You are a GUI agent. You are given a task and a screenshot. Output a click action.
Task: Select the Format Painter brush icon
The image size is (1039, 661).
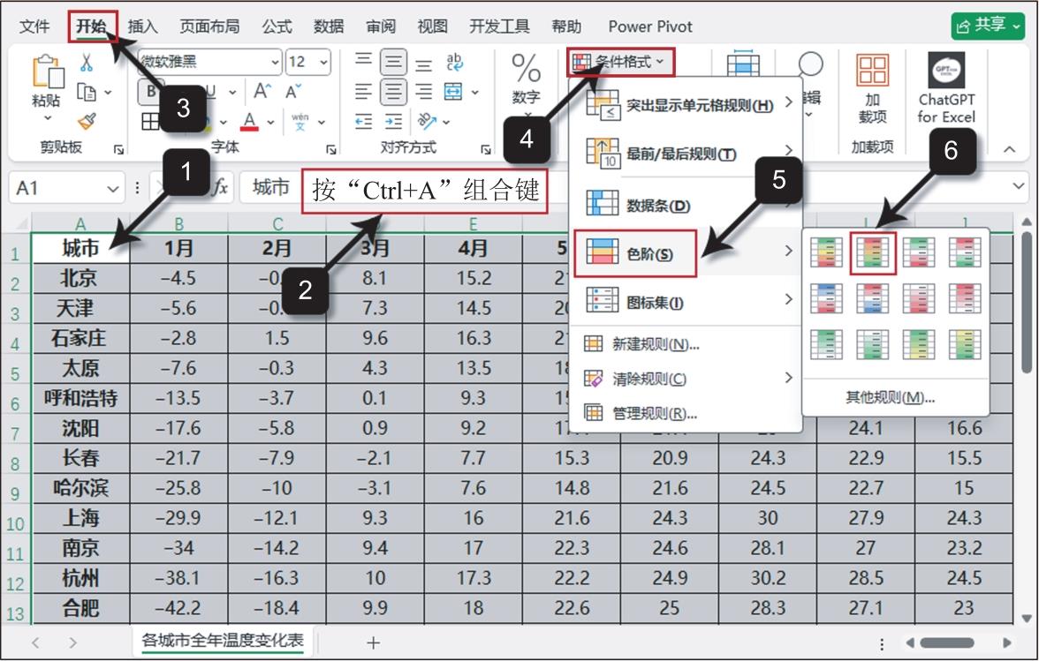(x=87, y=121)
